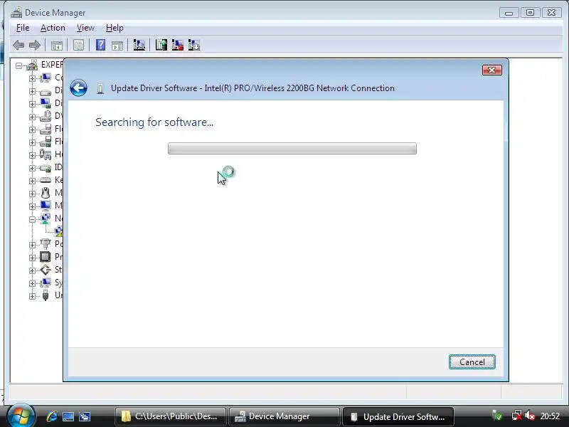Minimize the Device Manager window
Image resolution: width=569 pixels, height=427 pixels.
(x=509, y=13)
